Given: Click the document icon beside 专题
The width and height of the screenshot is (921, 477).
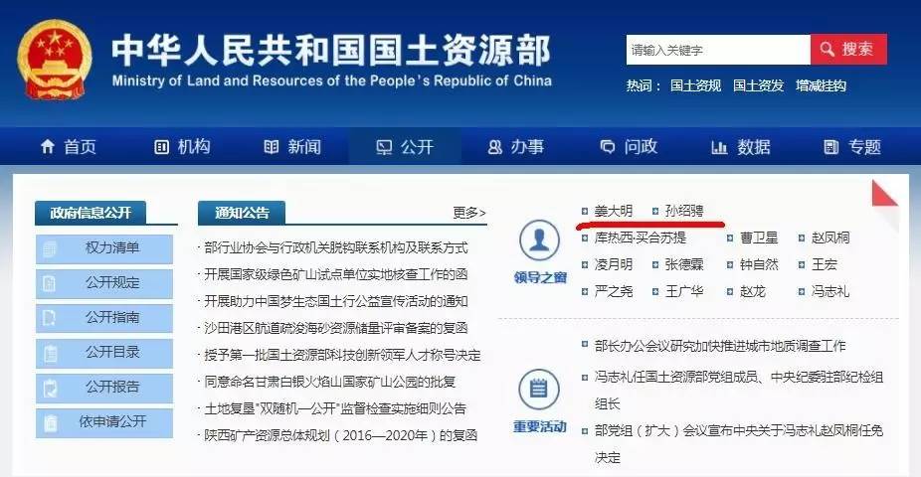Looking at the screenshot, I should [x=831, y=147].
